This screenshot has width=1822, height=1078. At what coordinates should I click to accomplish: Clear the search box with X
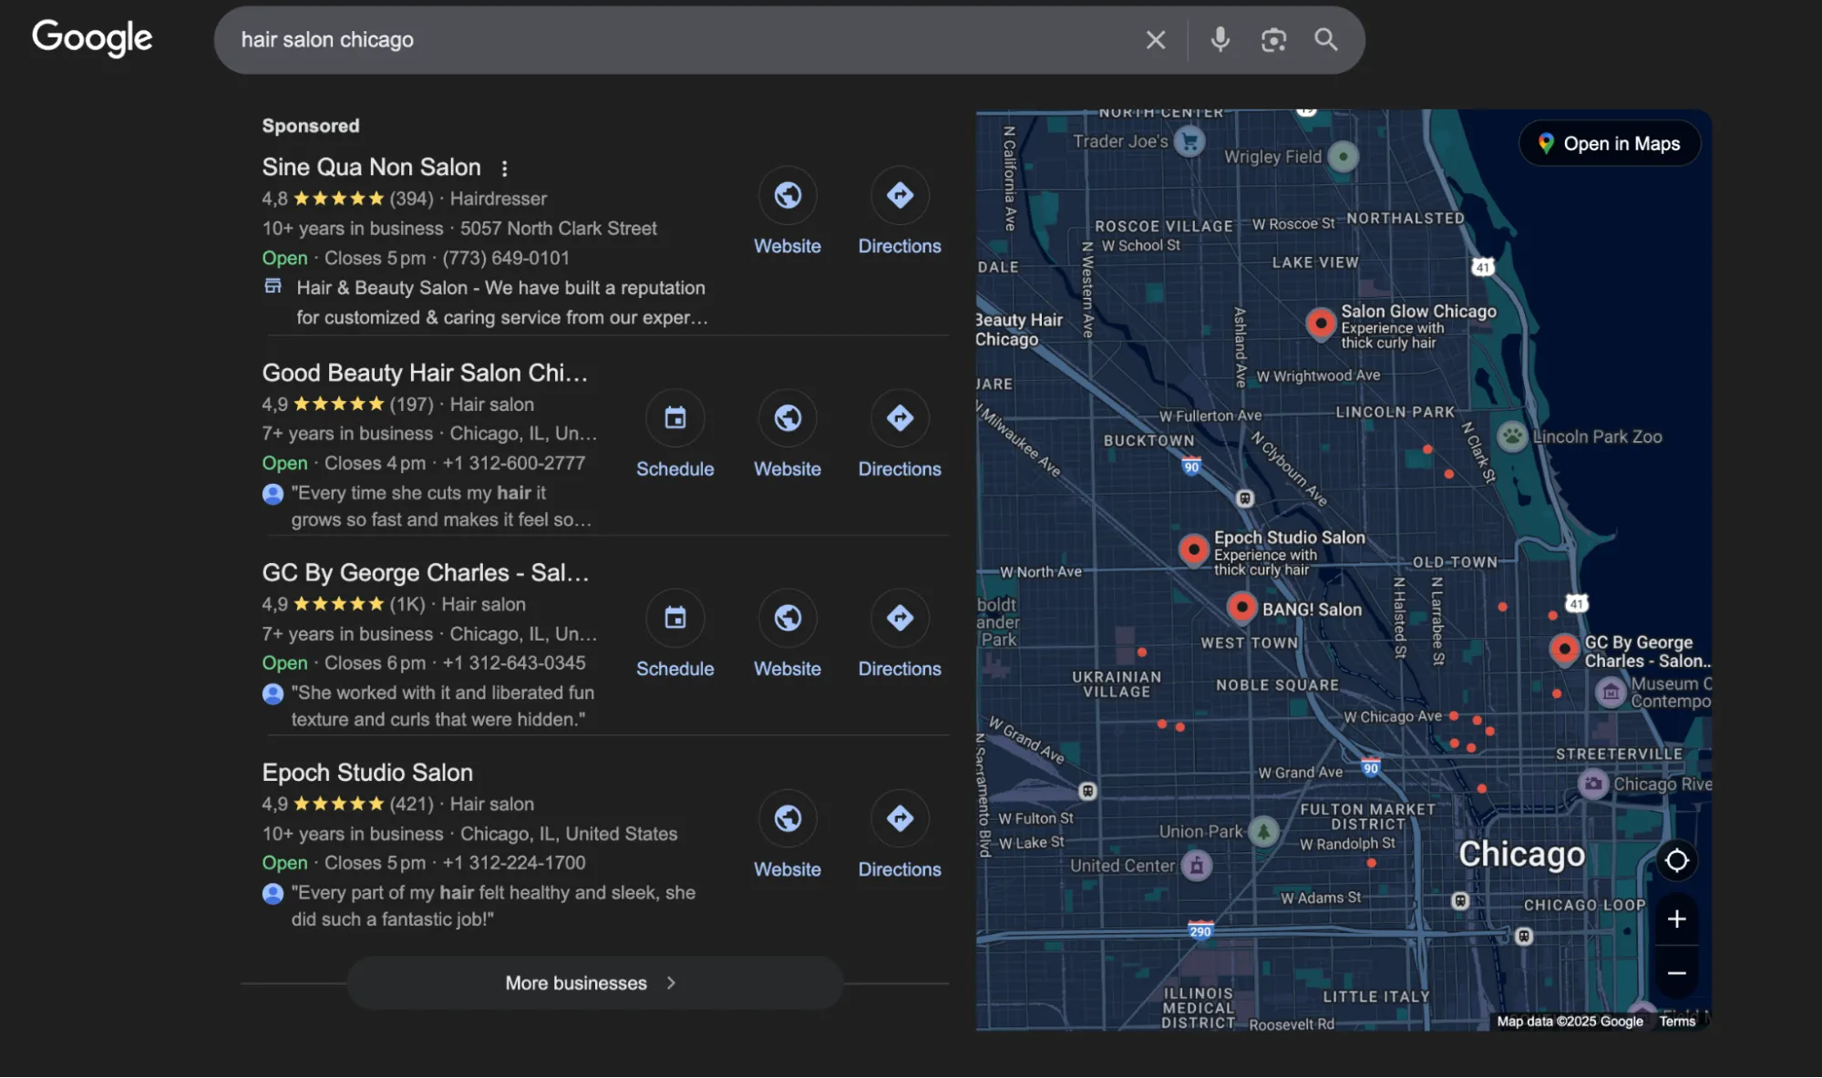tap(1155, 40)
